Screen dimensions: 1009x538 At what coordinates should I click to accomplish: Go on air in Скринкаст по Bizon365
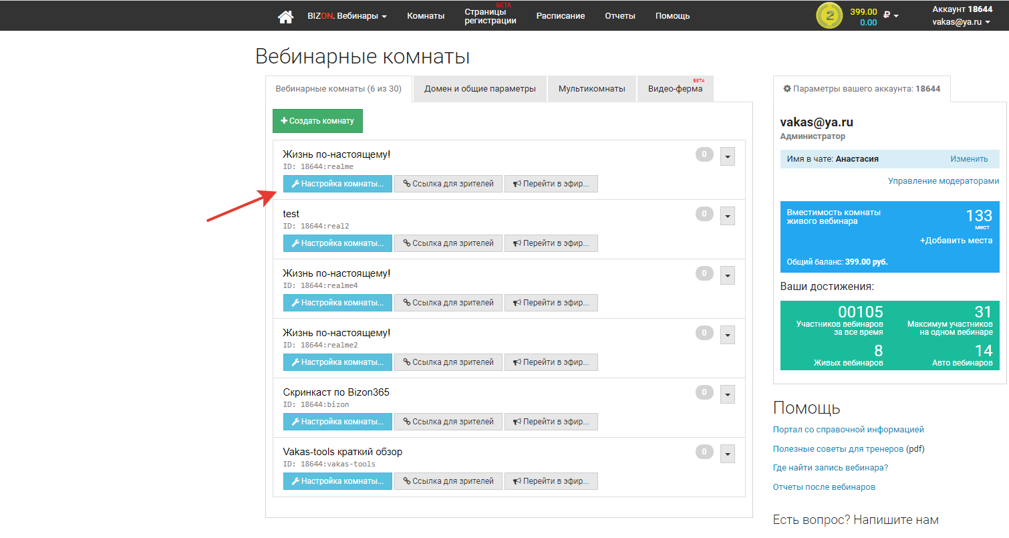point(551,422)
